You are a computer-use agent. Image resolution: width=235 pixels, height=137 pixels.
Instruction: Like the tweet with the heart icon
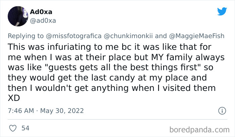pos(12,128)
